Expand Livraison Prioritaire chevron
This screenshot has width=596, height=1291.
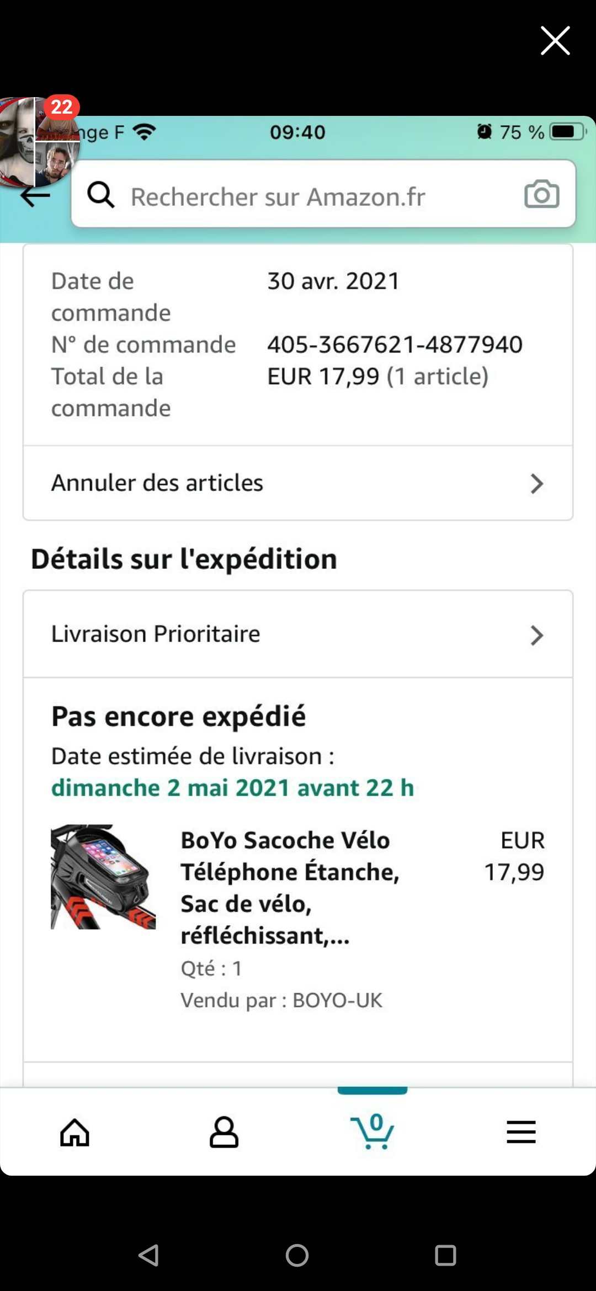click(536, 636)
